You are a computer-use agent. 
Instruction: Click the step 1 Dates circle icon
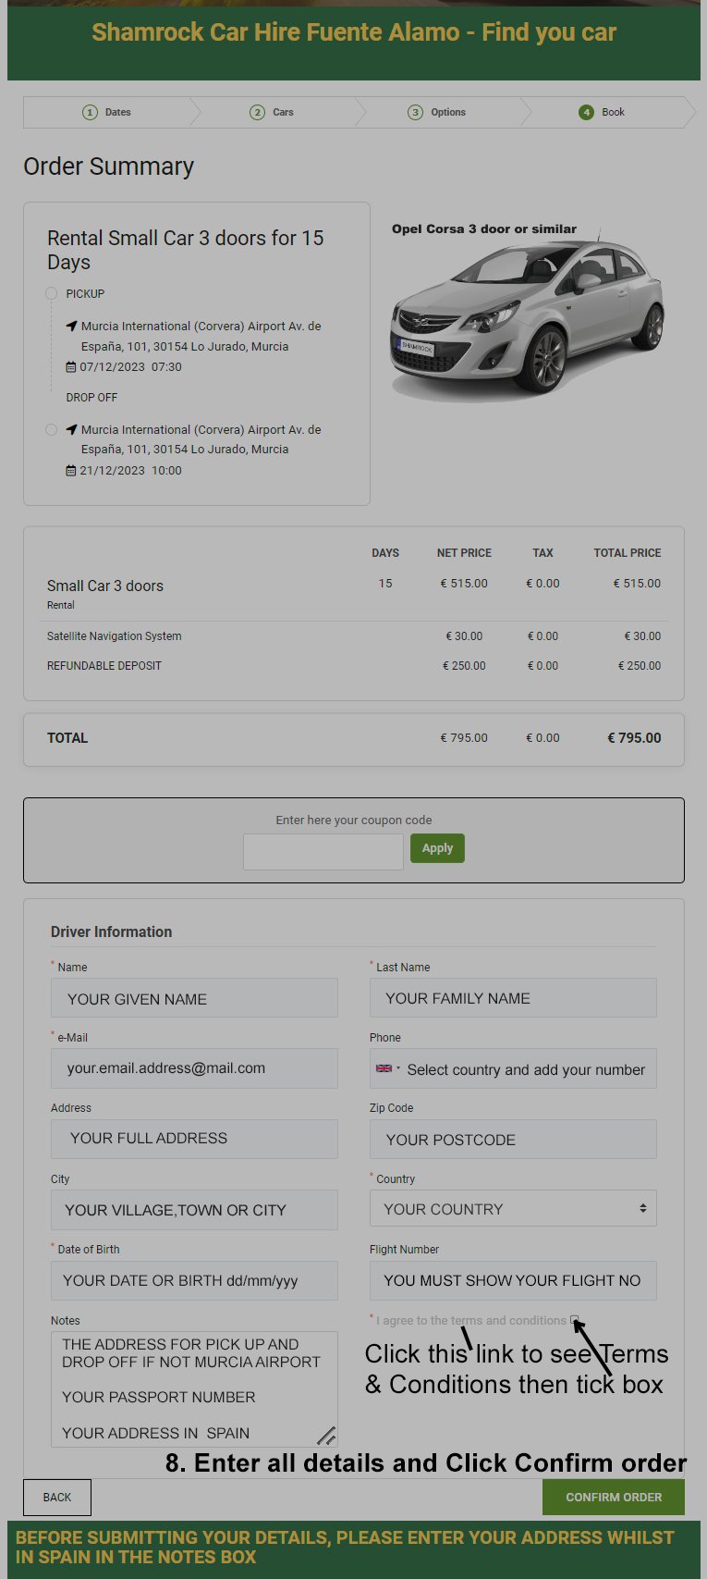90,113
